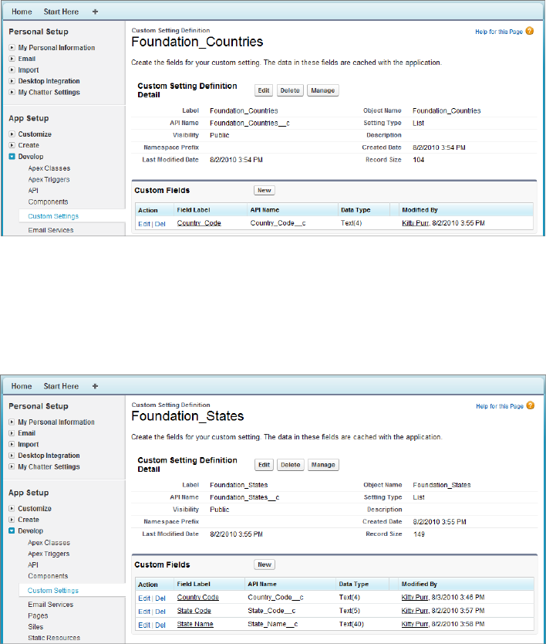The image size is (546, 644).
Task: Click help question mark icon on Foundation_States page
Action: 531,405
